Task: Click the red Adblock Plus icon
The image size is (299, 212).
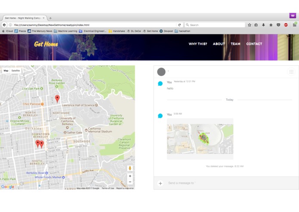Action: pyautogui.click(x=286, y=25)
